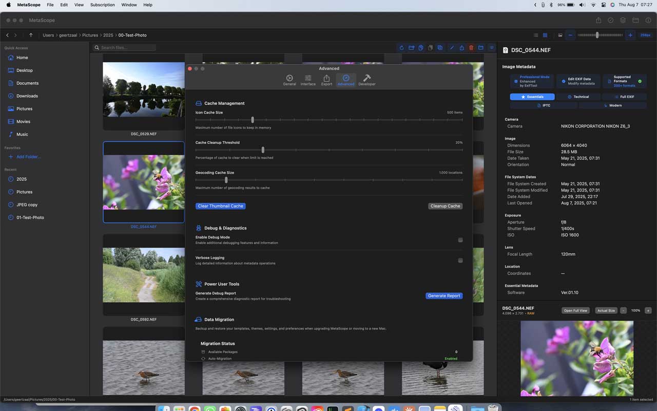Click the info icon in title bar
The width and height of the screenshot is (657, 411).
[648, 21]
